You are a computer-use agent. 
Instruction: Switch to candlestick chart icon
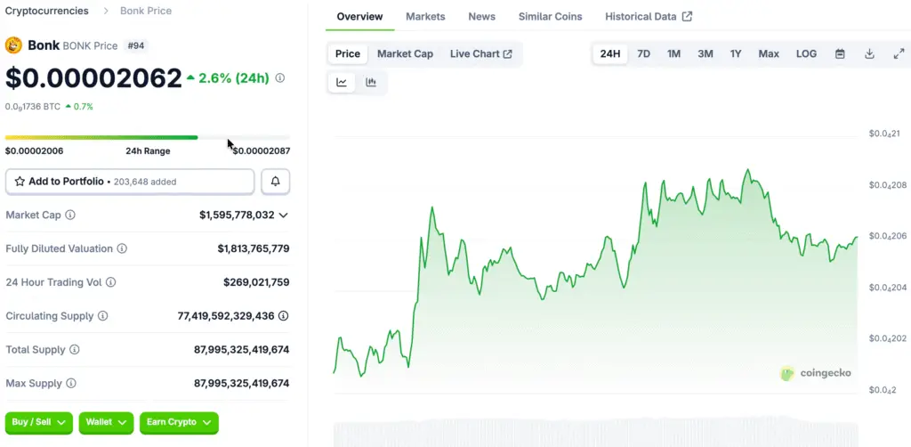[x=371, y=83]
